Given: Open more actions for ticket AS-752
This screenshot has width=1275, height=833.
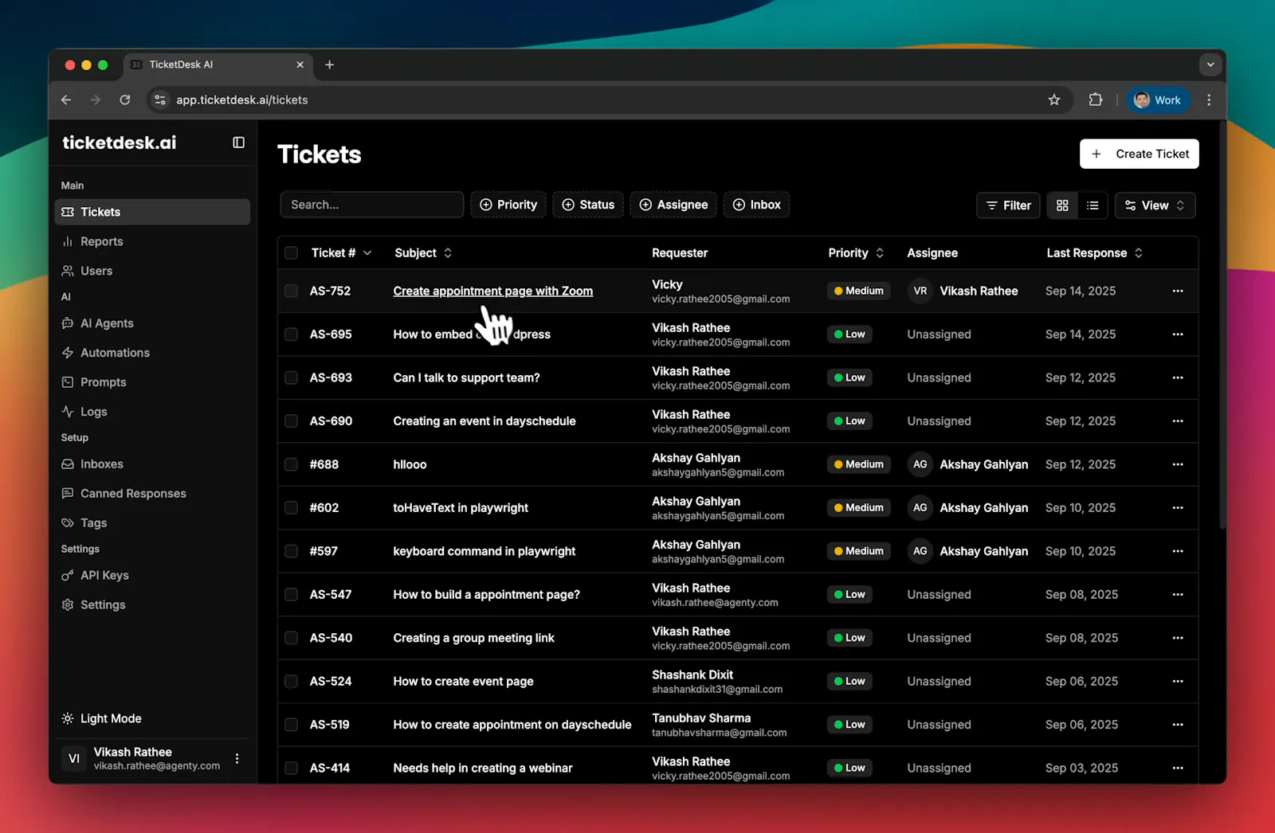Looking at the screenshot, I should coord(1178,291).
